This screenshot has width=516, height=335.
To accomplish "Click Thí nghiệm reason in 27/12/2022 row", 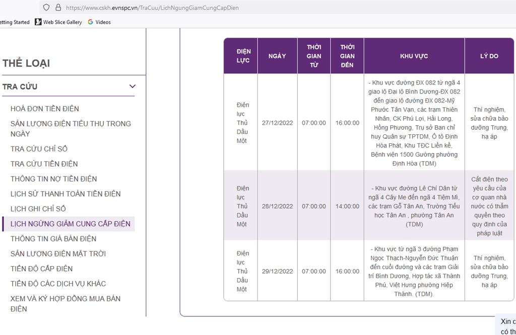I will tap(489, 123).
